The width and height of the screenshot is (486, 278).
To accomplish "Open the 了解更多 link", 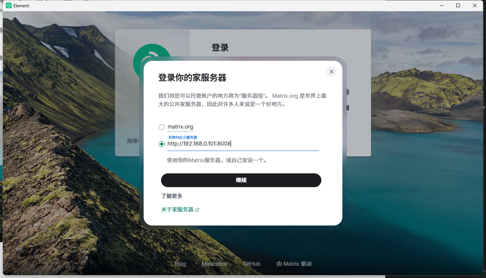I will (x=172, y=196).
